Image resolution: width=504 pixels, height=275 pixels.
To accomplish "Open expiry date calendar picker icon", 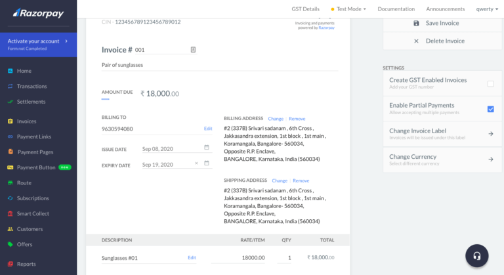I will click(207, 163).
